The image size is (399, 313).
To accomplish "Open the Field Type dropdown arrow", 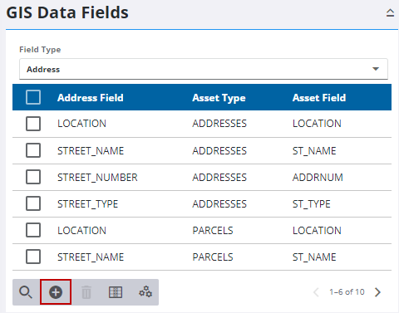I will [376, 69].
